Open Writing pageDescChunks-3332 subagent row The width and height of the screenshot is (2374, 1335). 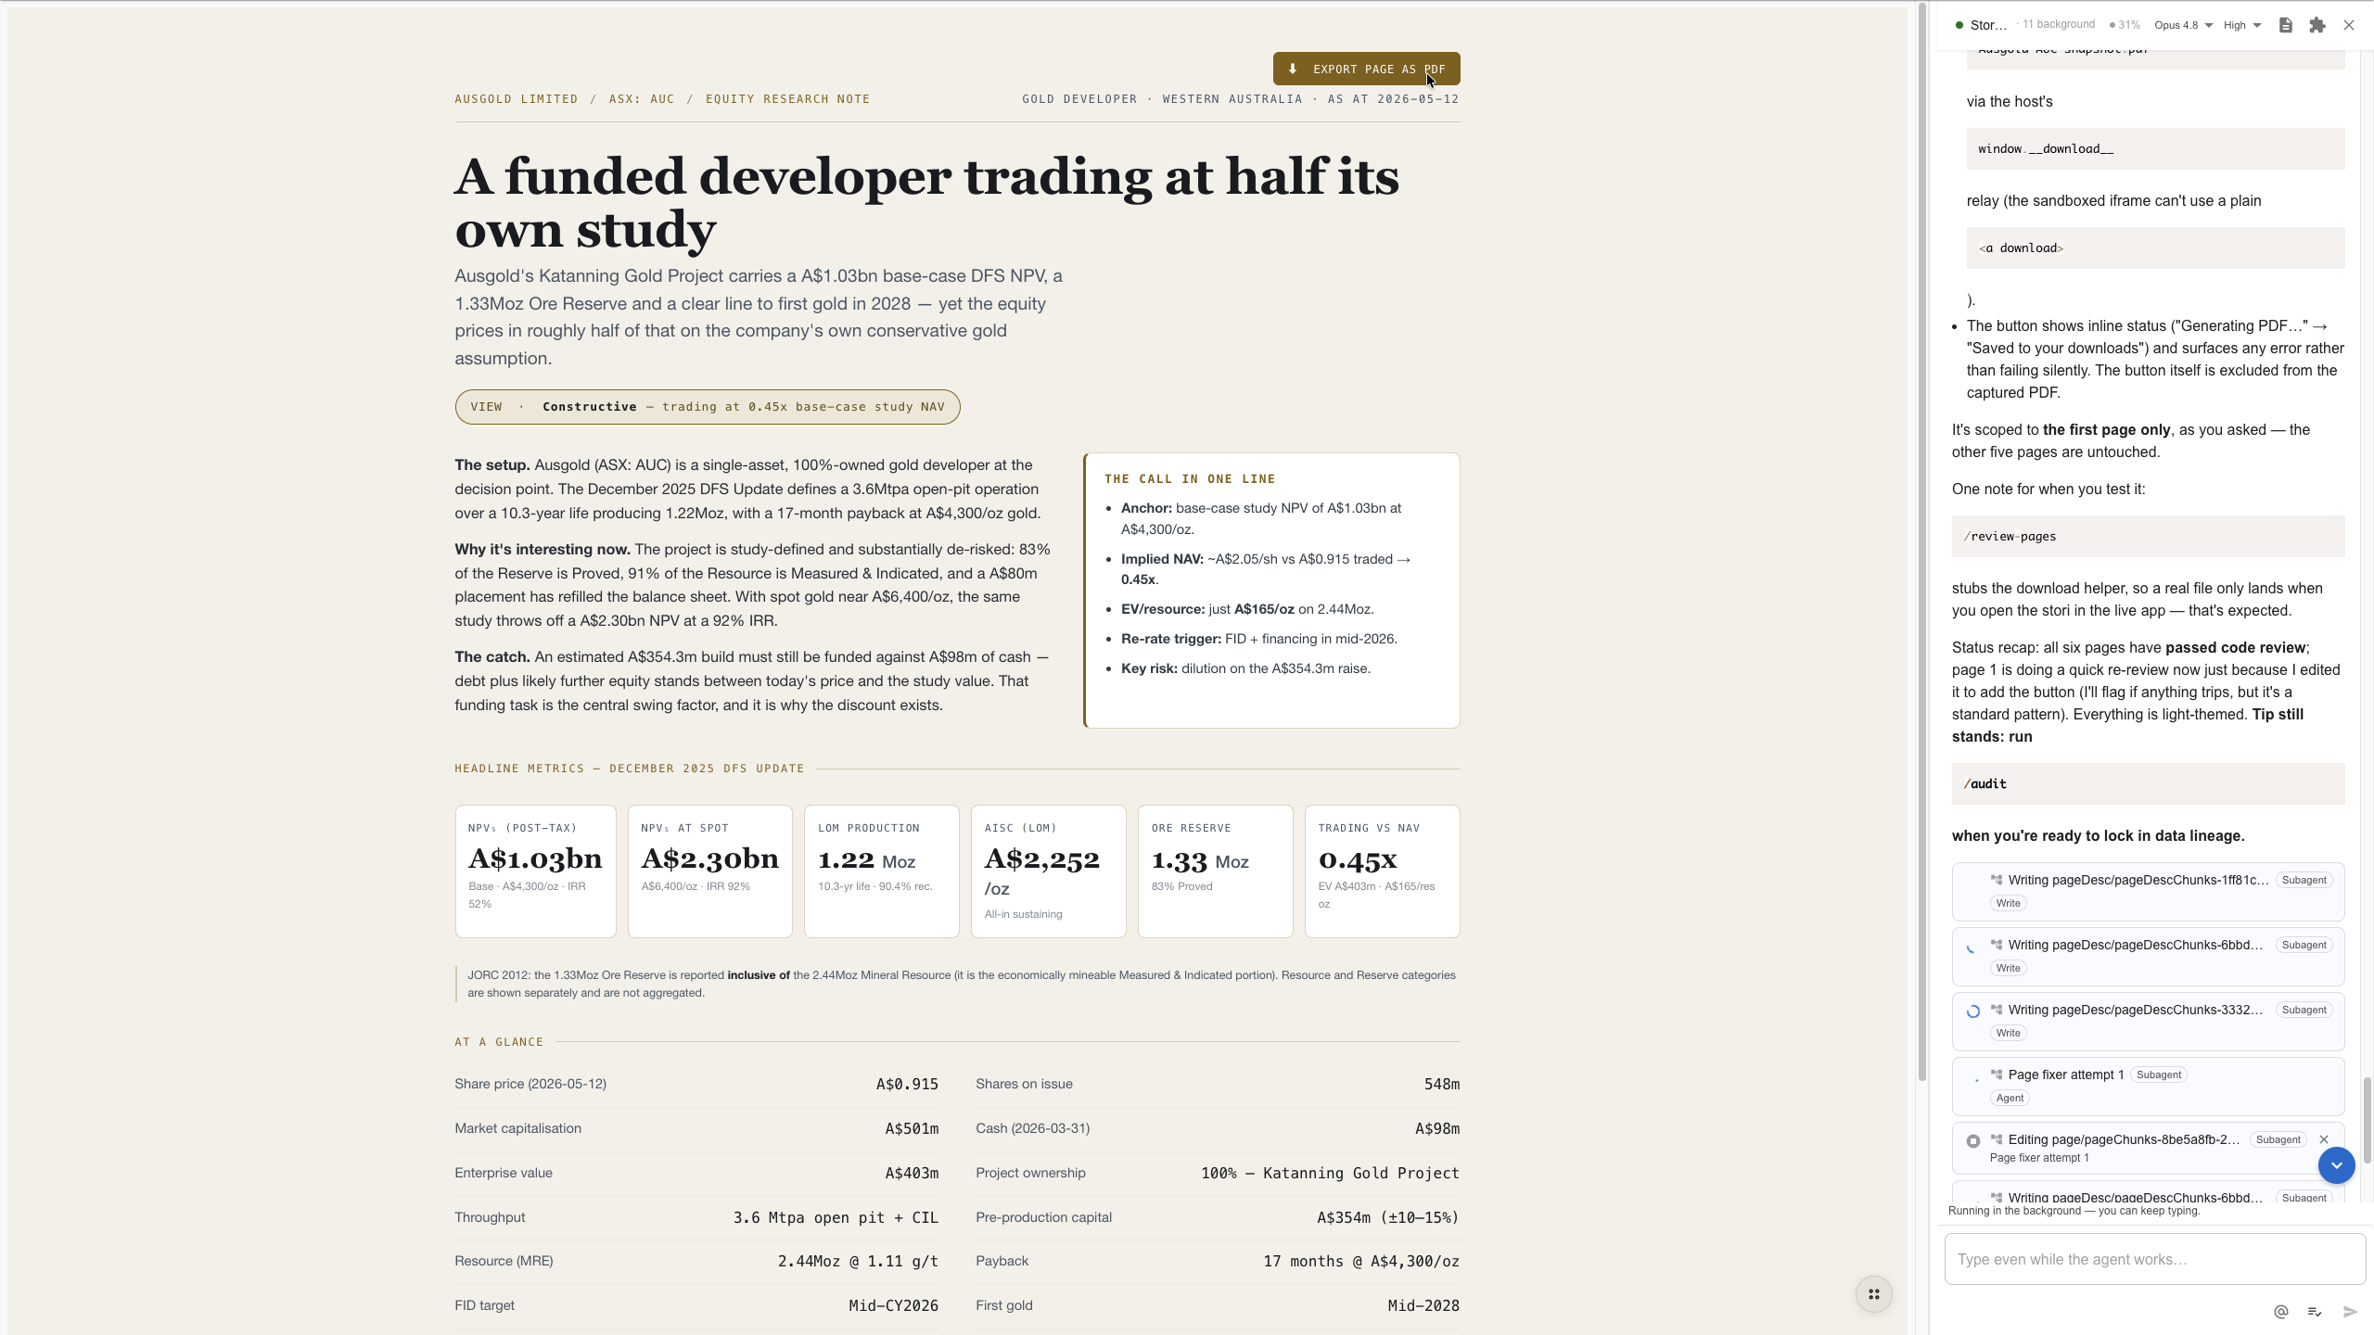click(x=2148, y=1021)
